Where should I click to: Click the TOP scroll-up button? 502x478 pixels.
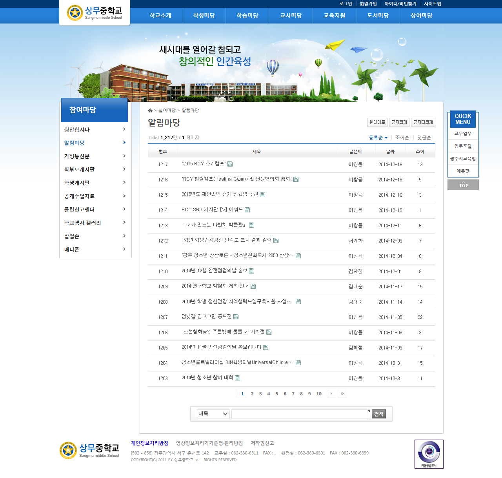point(463,185)
